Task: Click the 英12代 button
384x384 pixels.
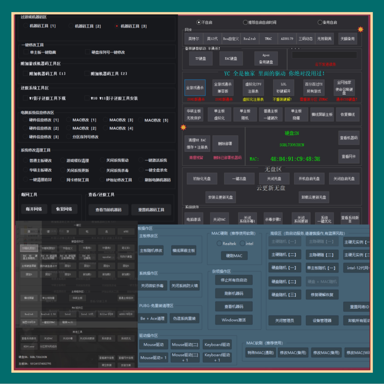Action: point(212,39)
